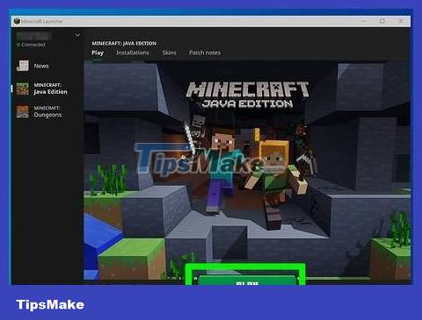422x320 pixels.
Task: Minimize the Minecraft Launcher window
Action: 364,21
